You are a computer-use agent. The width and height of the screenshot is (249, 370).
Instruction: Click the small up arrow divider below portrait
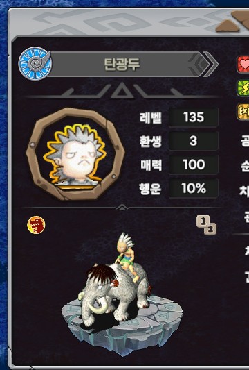[122, 208]
